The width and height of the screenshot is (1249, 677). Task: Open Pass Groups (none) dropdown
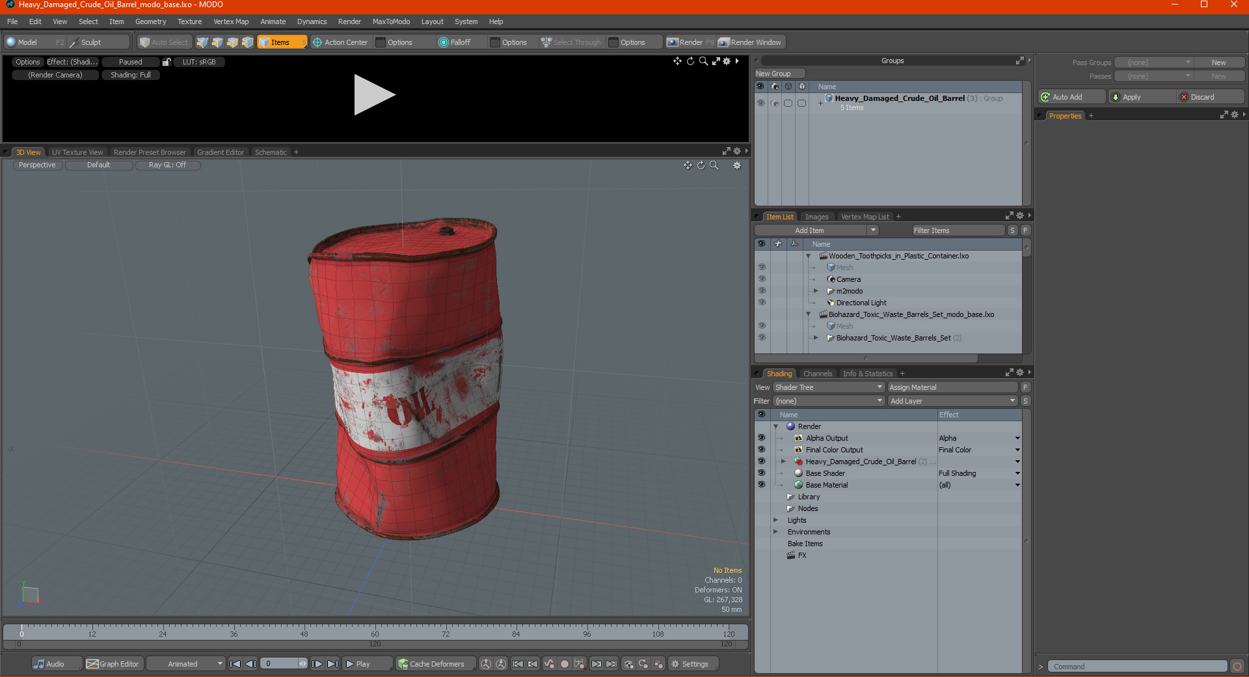(1153, 62)
